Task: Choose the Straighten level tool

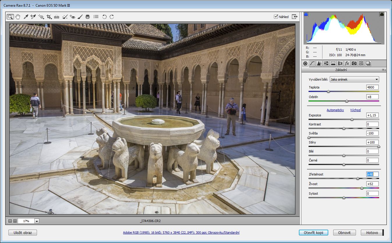Action: click(x=57, y=17)
